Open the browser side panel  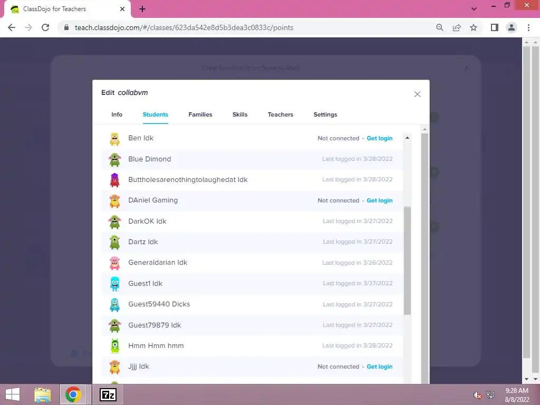tap(495, 27)
